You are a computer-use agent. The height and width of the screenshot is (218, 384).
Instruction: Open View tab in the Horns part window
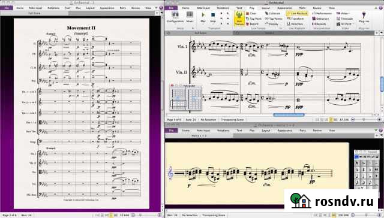pyautogui.click(x=332, y=131)
